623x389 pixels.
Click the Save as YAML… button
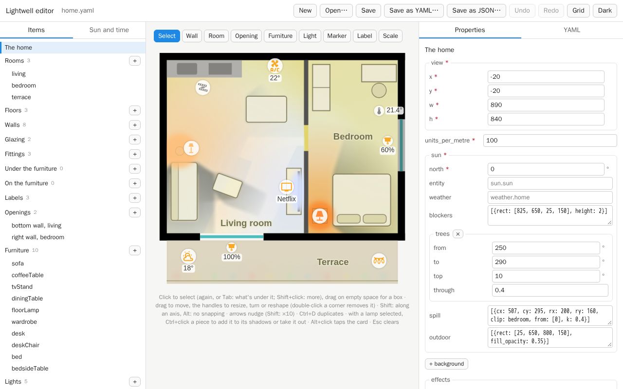[414, 11]
